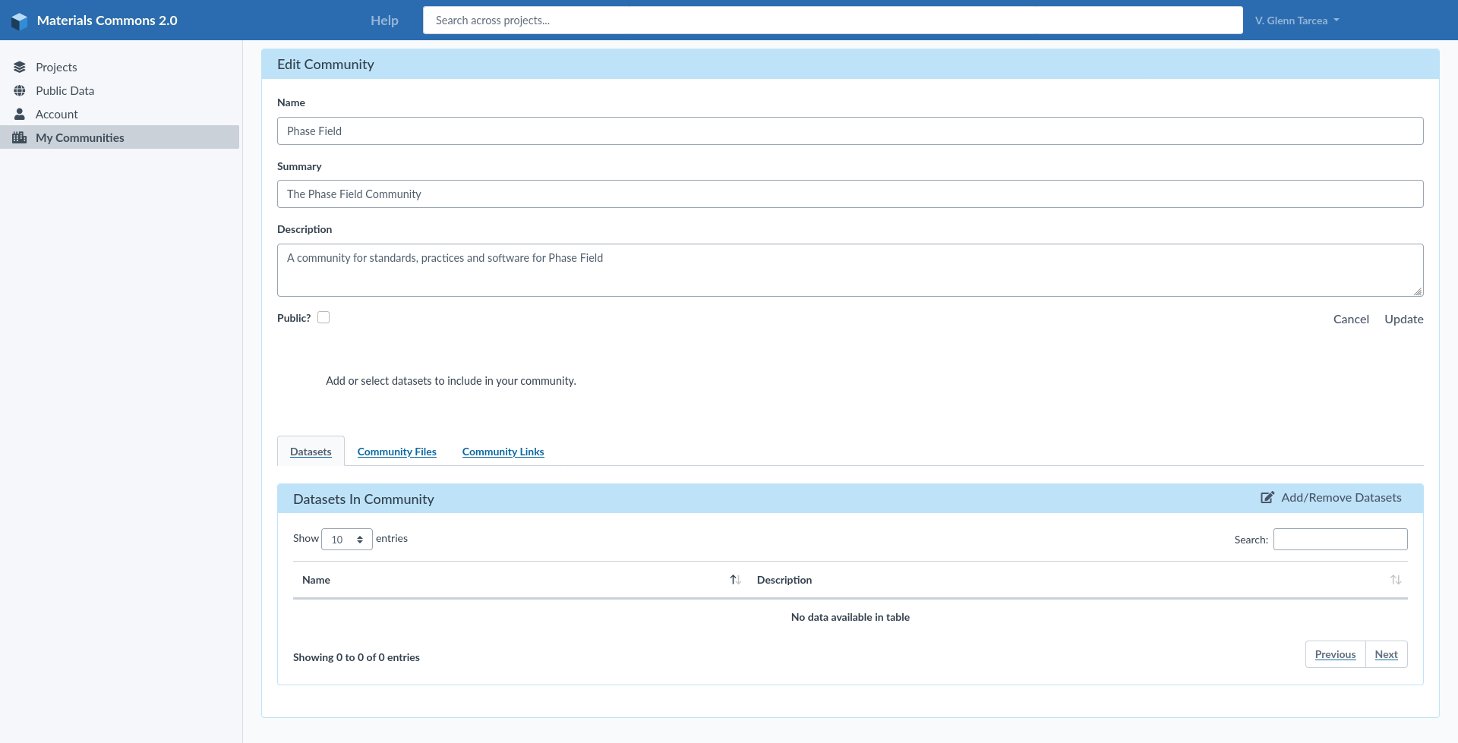
Task: Click the Projects layers icon in sidebar
Action: [20, 67]
